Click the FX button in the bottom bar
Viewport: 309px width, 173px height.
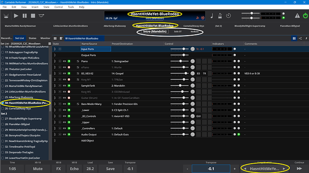click(x=59, y=169)
